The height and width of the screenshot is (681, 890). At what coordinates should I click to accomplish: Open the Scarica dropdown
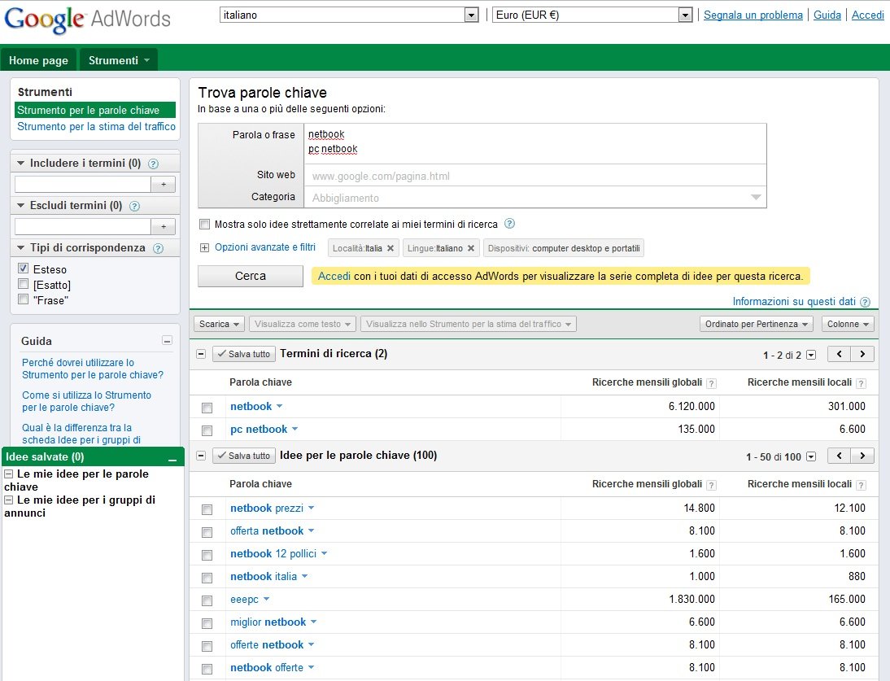219,324
